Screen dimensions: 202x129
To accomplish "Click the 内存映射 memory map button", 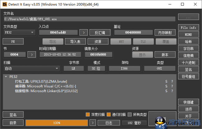I will (x=165, y=32).
